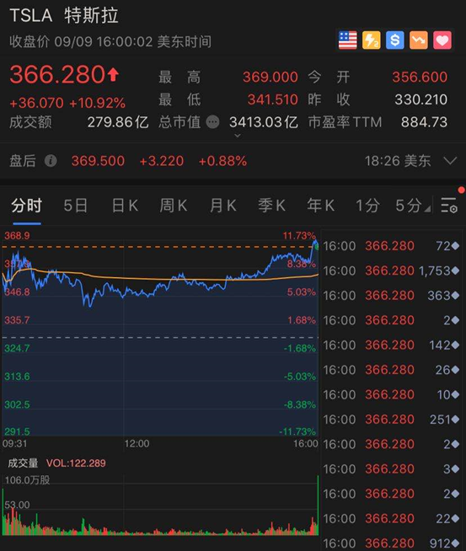The height and width of the screenshot is (551, 466).
Task: Tap the trade row with volume 1,753
Action: pos(391,270)
